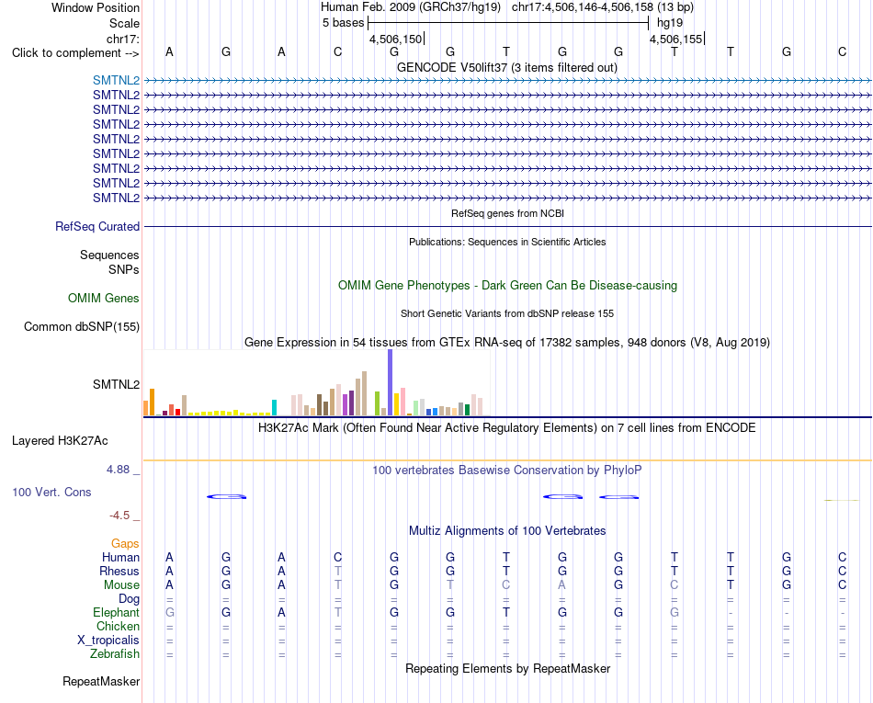
Task: Select the Zebrafish alignment row label
Action: (x=115, y=653)
